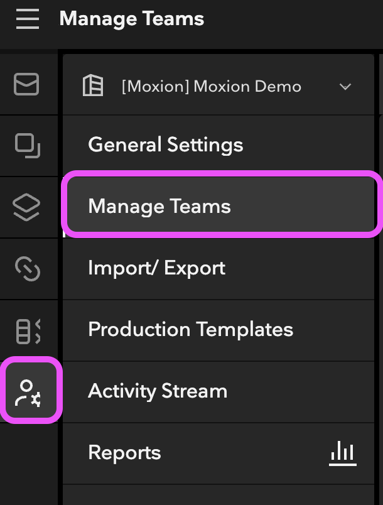
Task: Click the Manage Teams page title
Action: [132, 19]
